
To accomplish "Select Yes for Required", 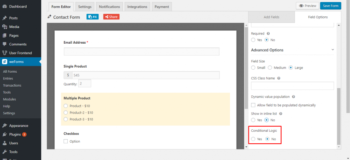I will point(253,40).
